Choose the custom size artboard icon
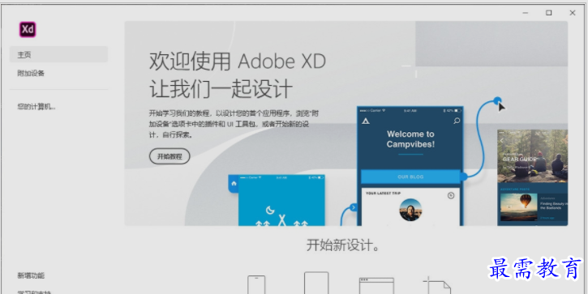 [437, 285]
